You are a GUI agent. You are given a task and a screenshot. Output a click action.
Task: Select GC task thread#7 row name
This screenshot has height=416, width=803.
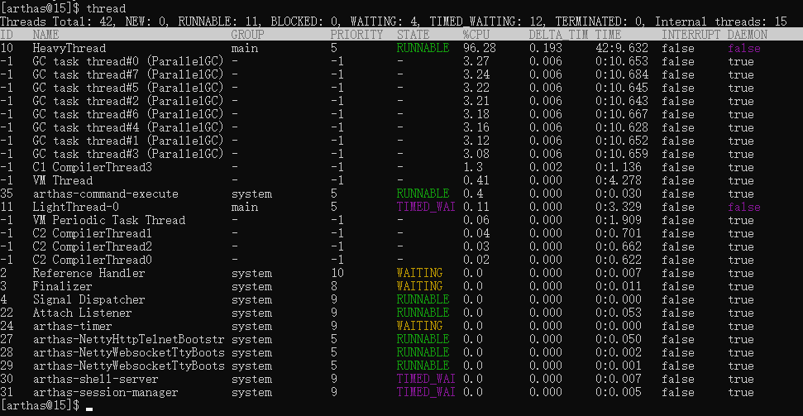pyautogui.click(x=128, y=74)
